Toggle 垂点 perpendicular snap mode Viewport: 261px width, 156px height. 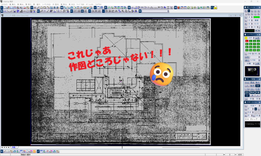tap(257, 83)
